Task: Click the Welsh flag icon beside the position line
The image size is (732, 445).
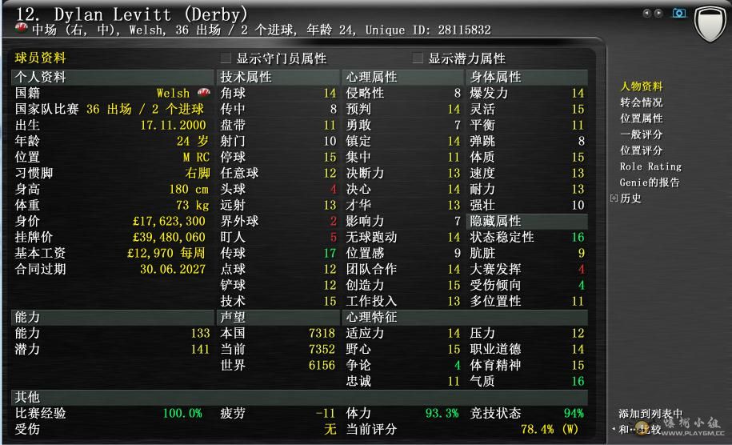Action: click(22, 30)
